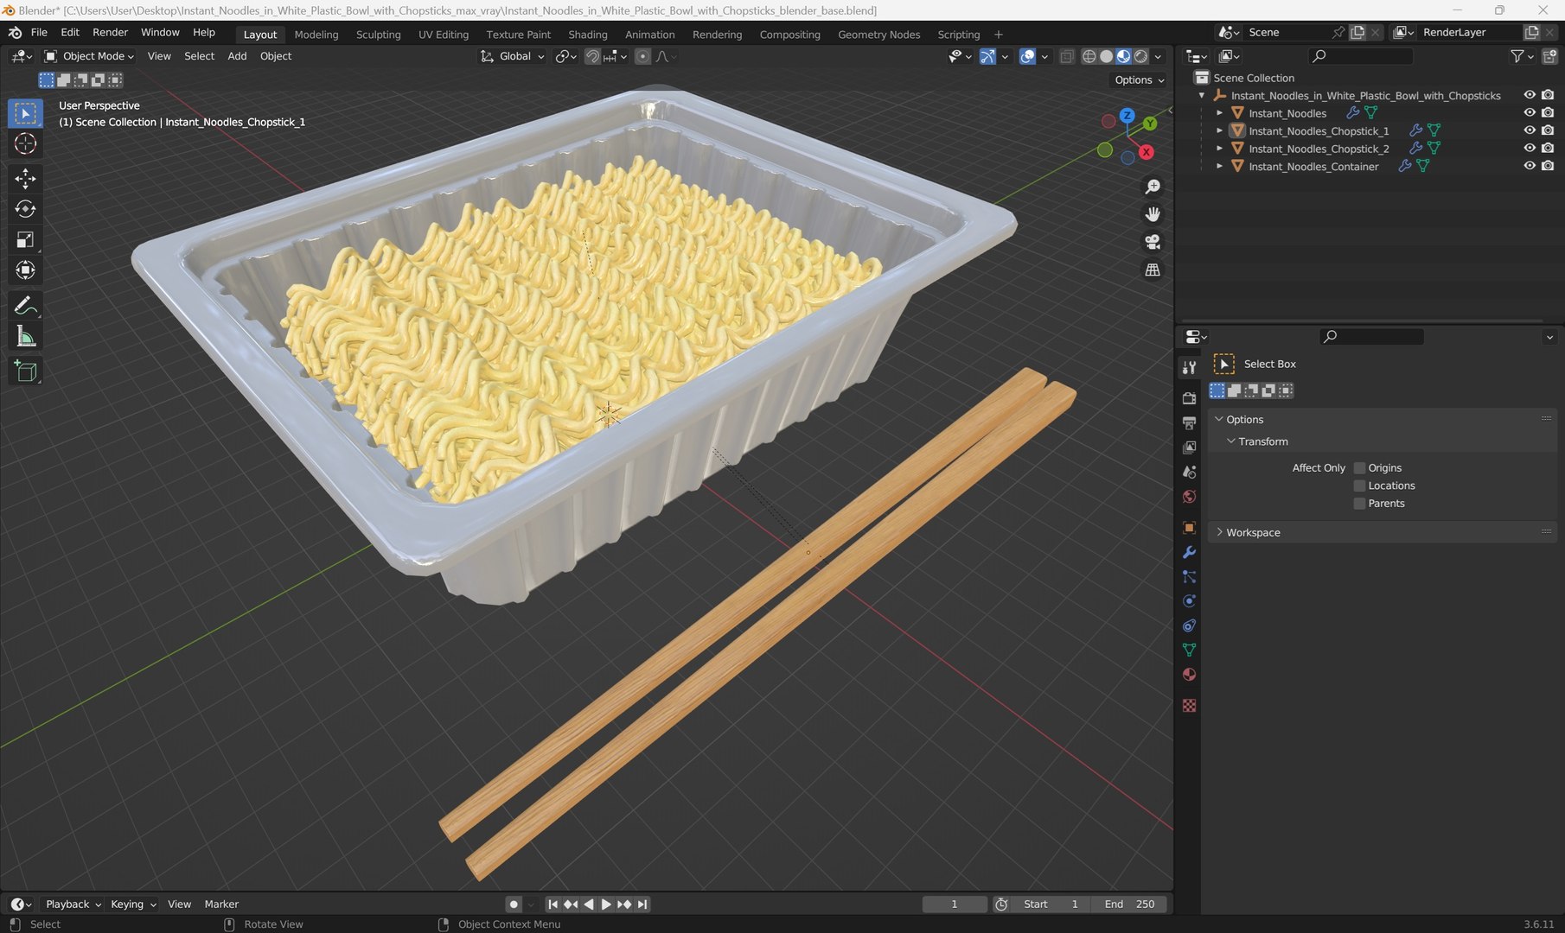Image resolution: width=1565 pixels, height=933 pixels.
Task: Open the Global orientation dropdown
Action: click(513, 56)
